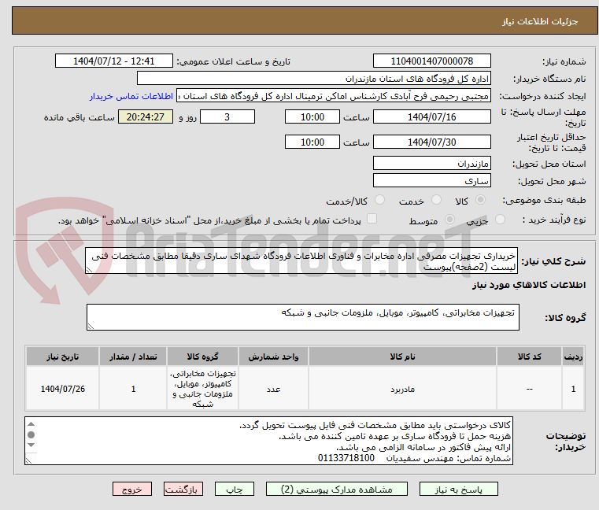
Task: Select the خدمت radio button
Action: point(436,200)
